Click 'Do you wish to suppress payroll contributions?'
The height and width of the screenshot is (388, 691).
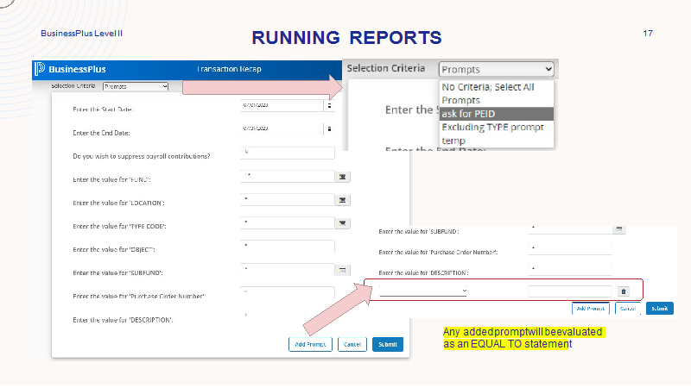(142, 156)
